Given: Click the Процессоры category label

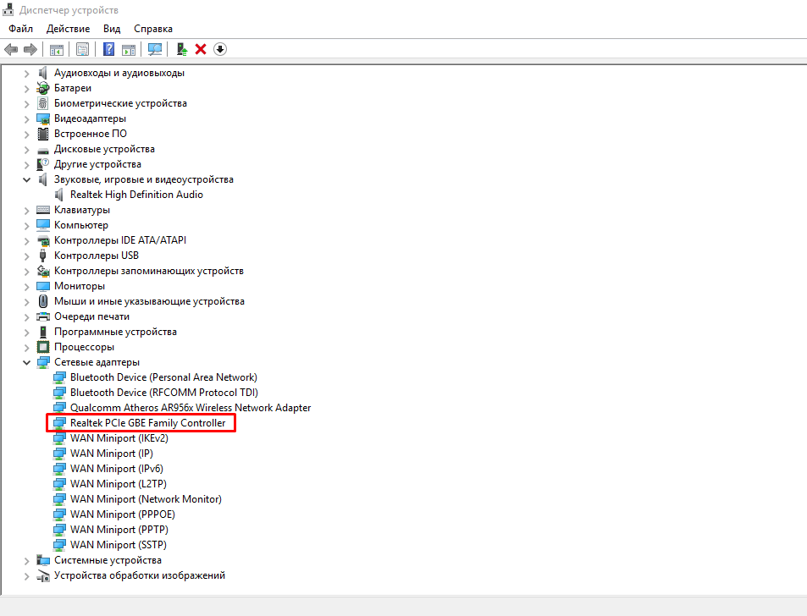Looking at the screenshot, I should pyautogui.click(x=84, y=347).
